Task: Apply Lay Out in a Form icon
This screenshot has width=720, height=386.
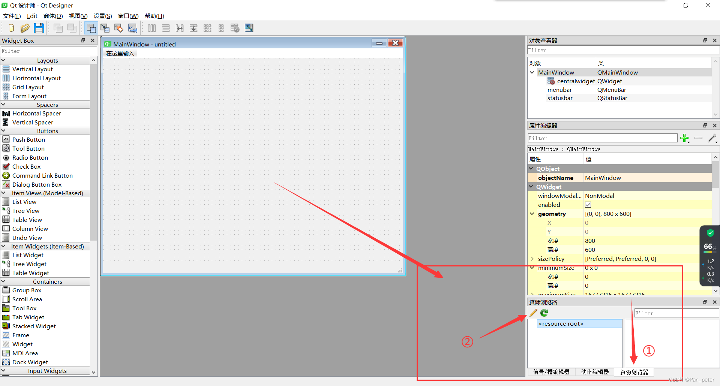Action: coord(221,28)
